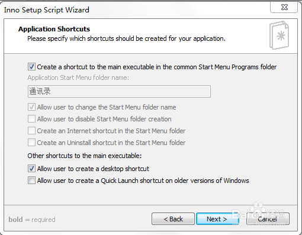This screenshot has width=302, height=235.
Task: Enable the Quick Launch shortcut checkbox
Action: 31,181
